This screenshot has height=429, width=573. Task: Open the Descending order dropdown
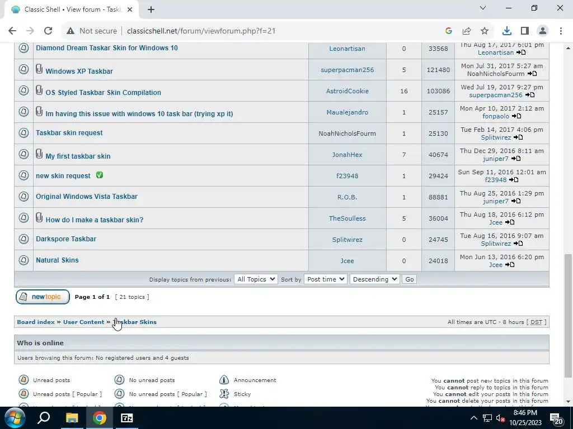tap(374, 279)
